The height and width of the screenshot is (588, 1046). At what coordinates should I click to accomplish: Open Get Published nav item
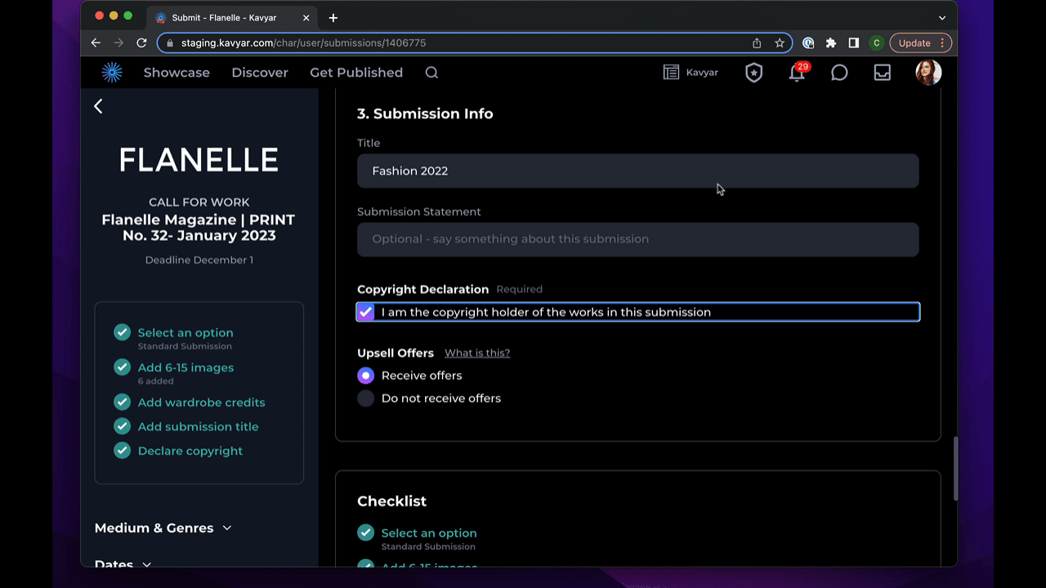(356, 73)
